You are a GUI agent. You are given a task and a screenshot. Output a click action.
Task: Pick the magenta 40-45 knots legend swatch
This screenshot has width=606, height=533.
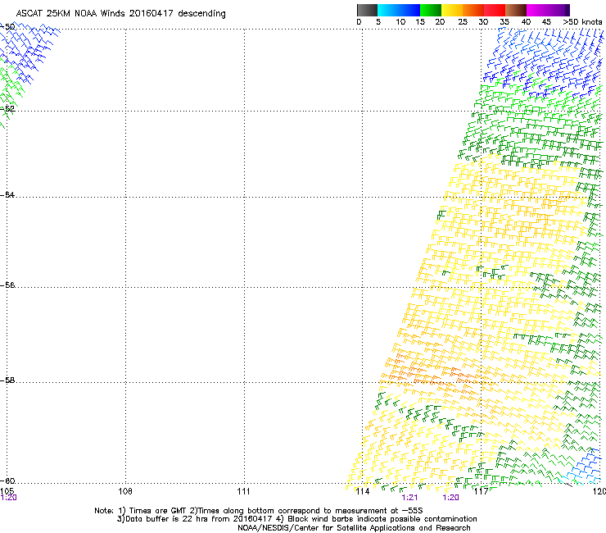(x=537, y=10)
